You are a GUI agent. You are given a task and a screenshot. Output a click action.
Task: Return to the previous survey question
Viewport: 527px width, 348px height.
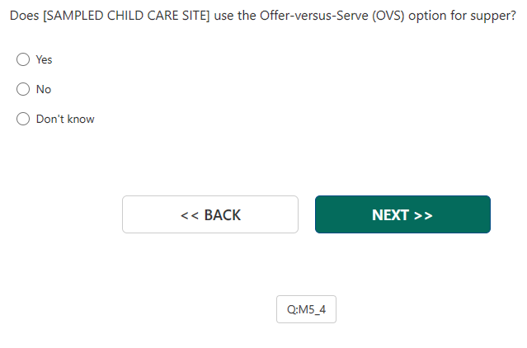click(210, 214)
